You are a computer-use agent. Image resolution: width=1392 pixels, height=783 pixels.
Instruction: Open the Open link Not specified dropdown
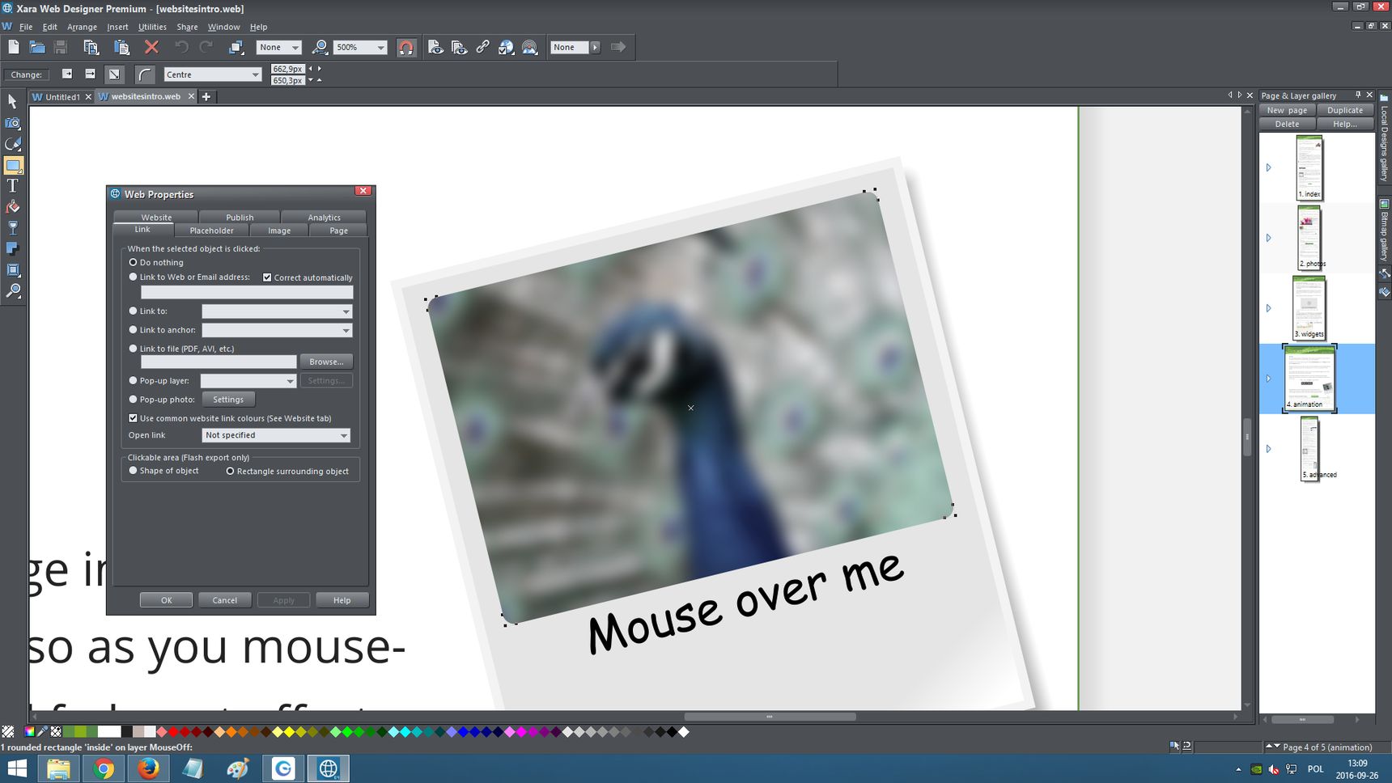point(276,435)
